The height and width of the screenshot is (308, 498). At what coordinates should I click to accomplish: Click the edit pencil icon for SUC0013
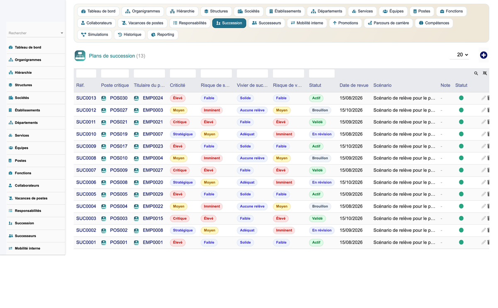pyautogui.click(x=483, y=98)
